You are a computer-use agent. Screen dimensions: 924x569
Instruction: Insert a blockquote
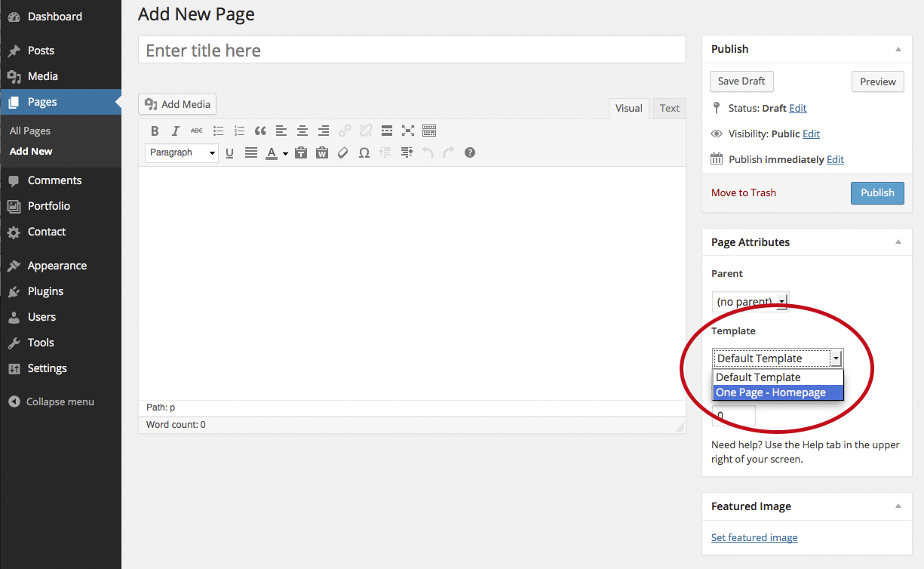click(x=260, y=131)
